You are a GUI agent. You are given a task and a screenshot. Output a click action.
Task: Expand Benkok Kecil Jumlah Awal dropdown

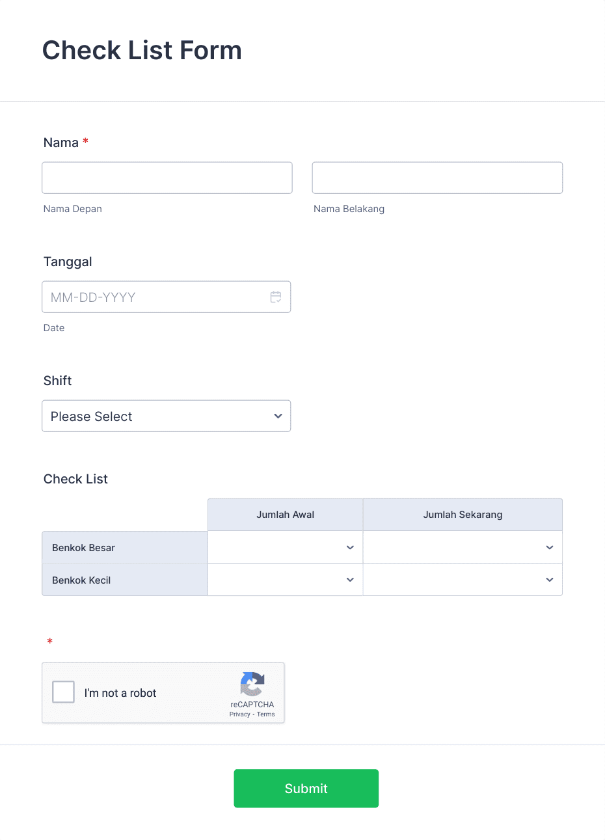click(286, 580)
